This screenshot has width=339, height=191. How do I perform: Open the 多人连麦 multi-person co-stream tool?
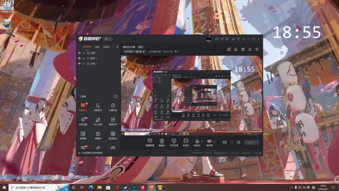(98, 121)
